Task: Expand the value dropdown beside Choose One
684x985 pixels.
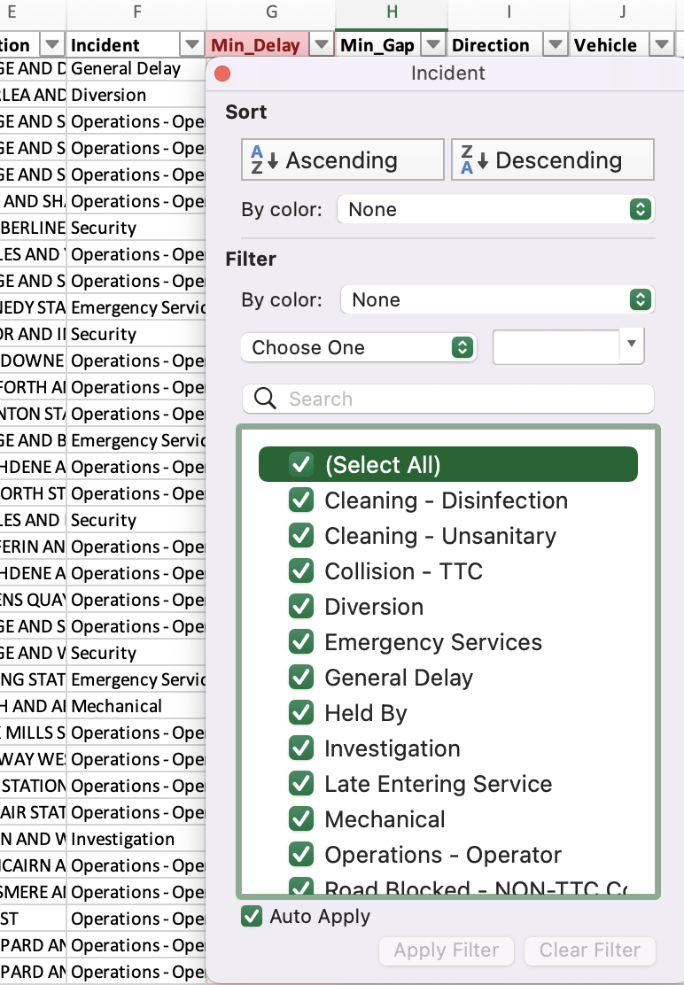Action: [629, 346]
